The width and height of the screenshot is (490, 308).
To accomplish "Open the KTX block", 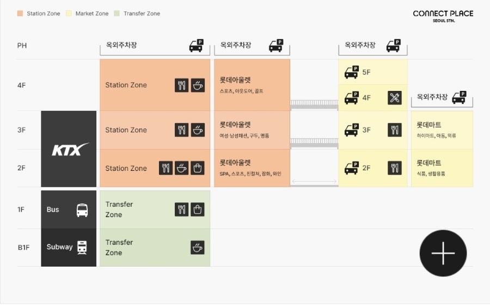I will tap(69, 149).
